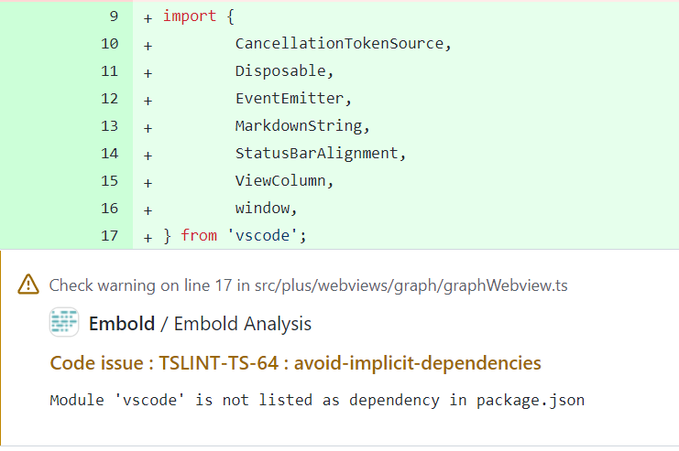Click line number 10 in the diff
Image resolution: width=679 pixels, height=451 pixels.
coord(110,44)
